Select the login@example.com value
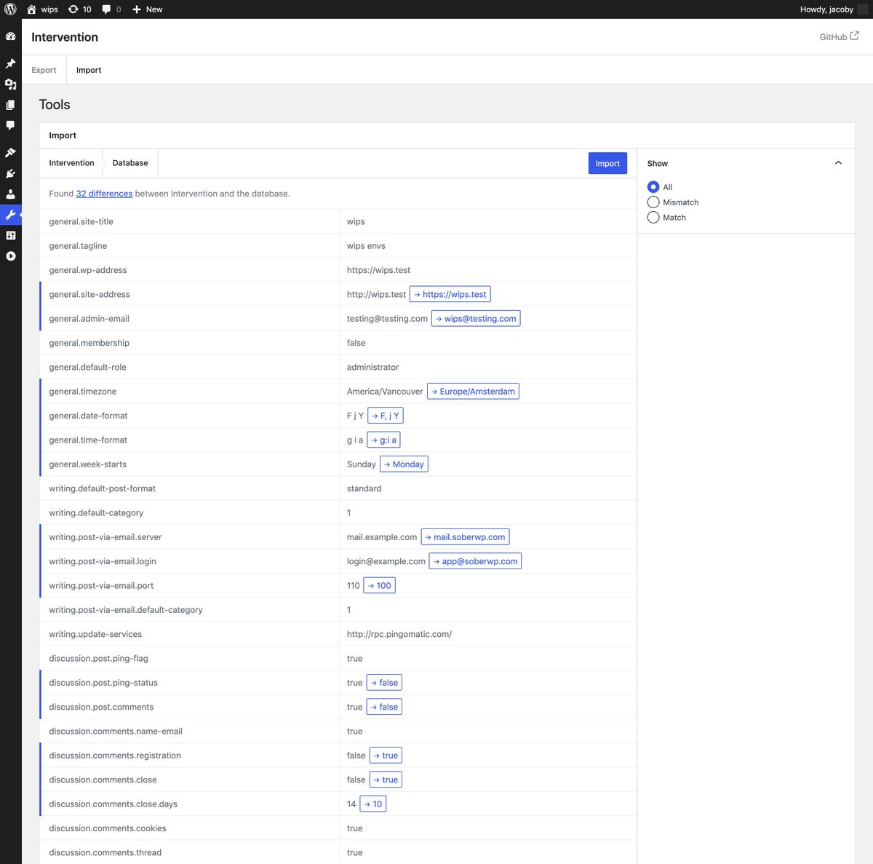The height and width of the screenshot is (864, 873). [386, 561]
